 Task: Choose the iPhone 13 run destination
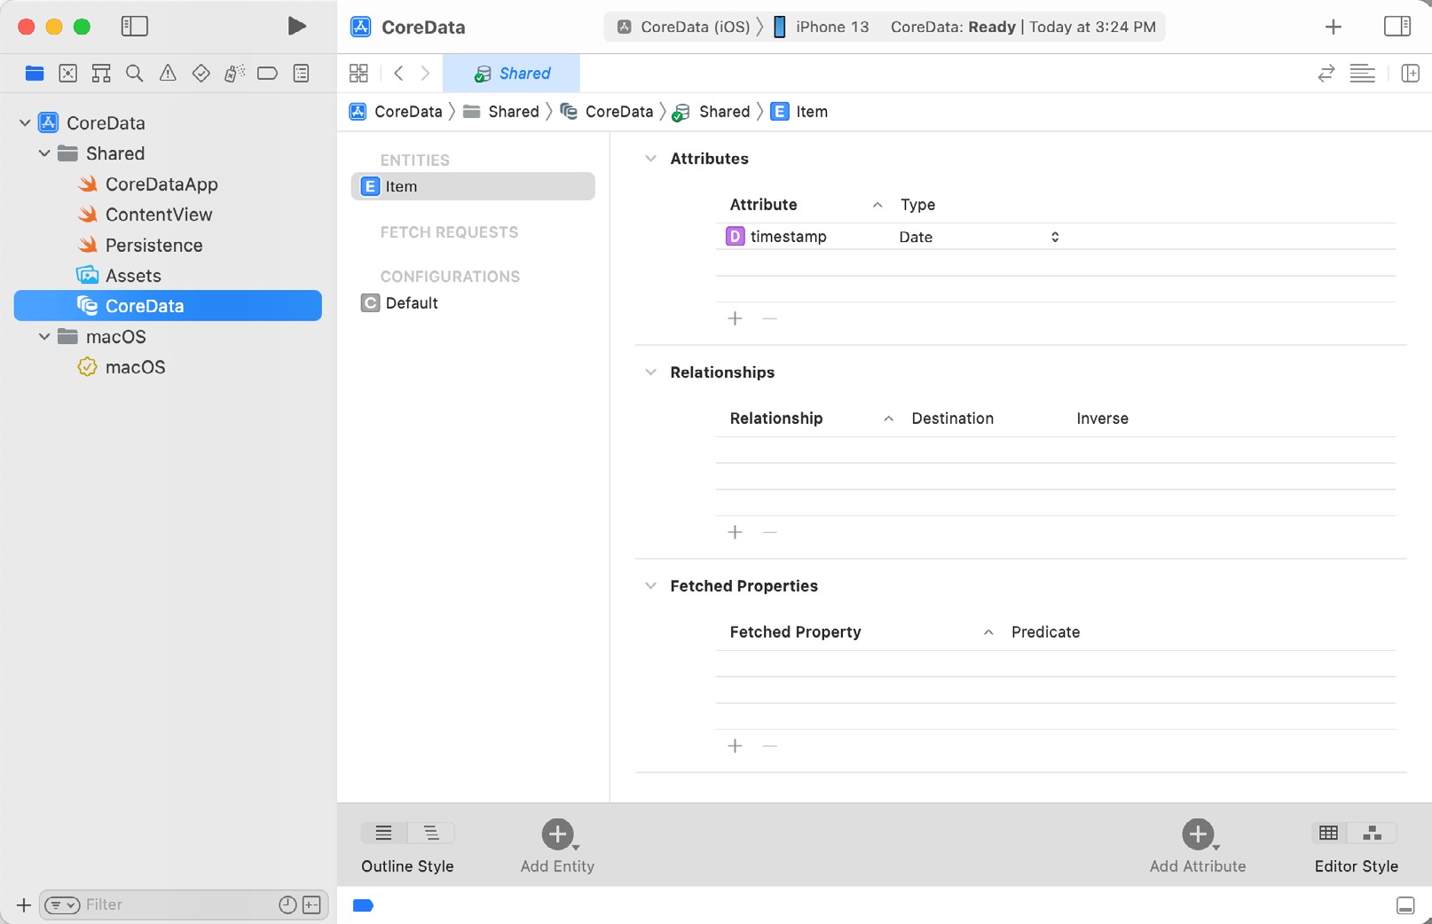tap(821, 27)
